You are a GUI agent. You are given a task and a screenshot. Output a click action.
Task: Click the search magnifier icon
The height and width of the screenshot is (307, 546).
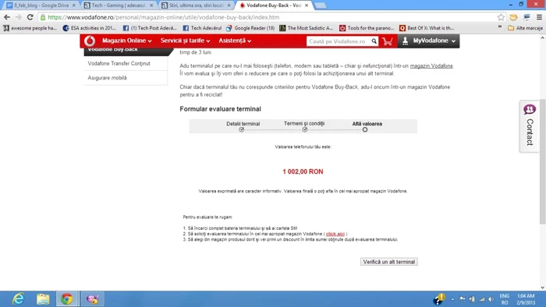click(374, 41)
